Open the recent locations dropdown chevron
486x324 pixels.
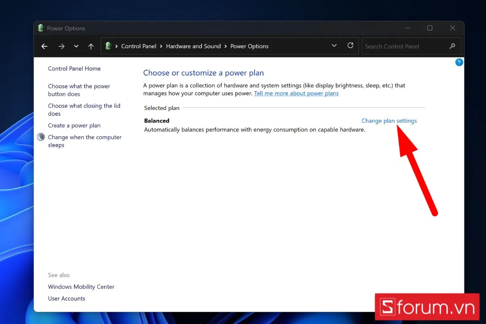click(76, 46)
